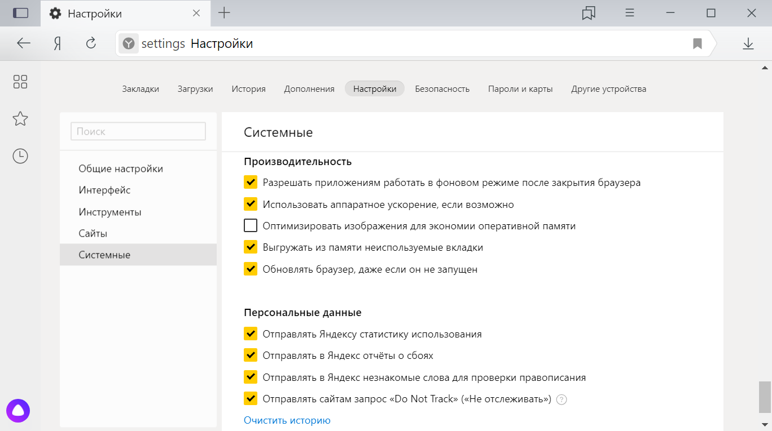Go back with the arrow icon

(x=24, y=43)
